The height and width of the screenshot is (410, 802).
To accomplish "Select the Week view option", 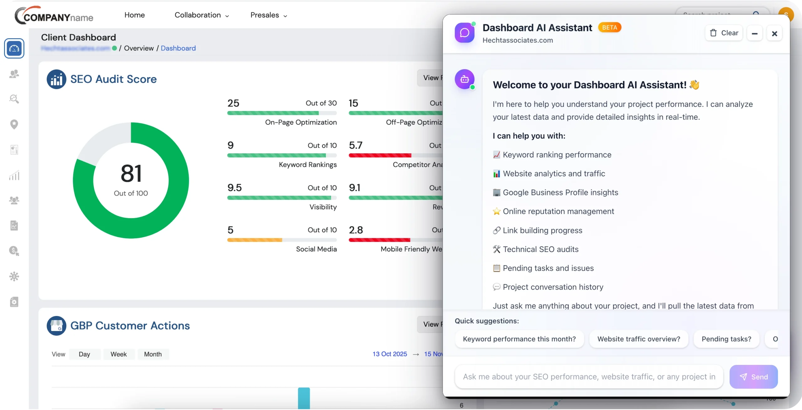I will click(118, 354).
